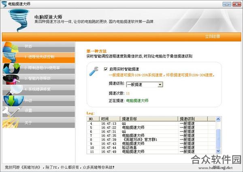Click the magnifier system error repair icon

point(14,90)
